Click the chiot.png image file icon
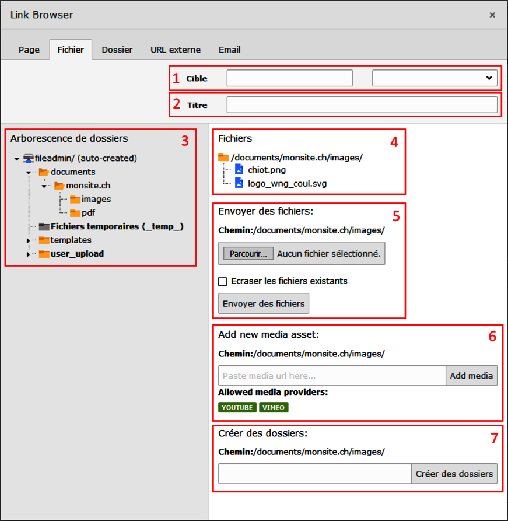Screen dimensions: 508x521 click(x=239, y=169)
